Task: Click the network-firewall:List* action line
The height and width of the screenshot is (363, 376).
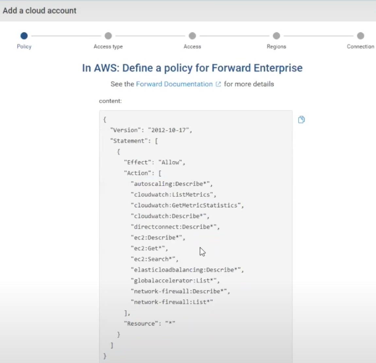Action: tap(172, 302)
